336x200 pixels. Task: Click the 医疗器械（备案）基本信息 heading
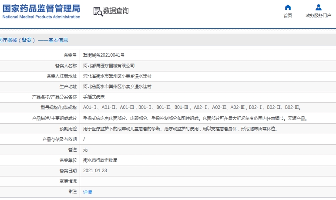[x=34, y=40]
